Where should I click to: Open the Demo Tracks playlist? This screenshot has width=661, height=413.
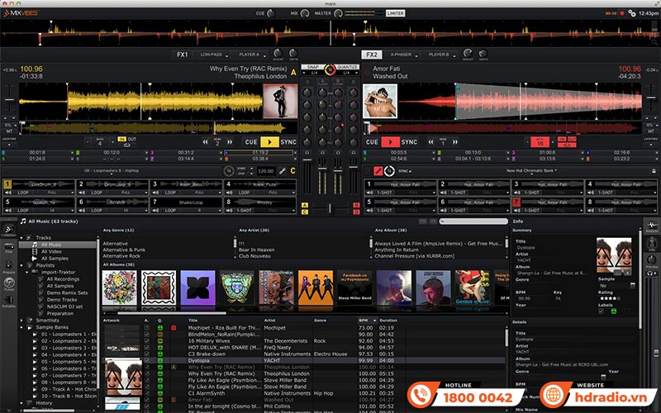click(62, 300)
